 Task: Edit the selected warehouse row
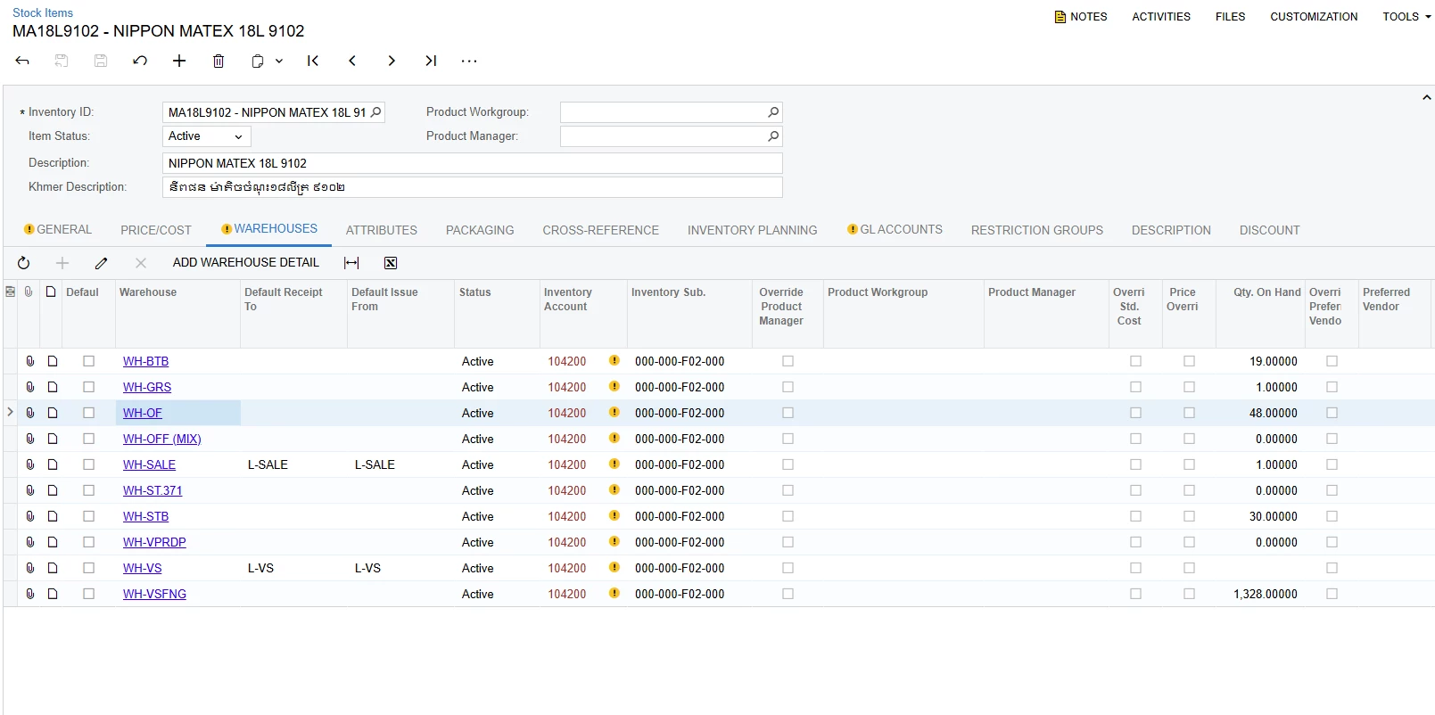pos(102,263)
